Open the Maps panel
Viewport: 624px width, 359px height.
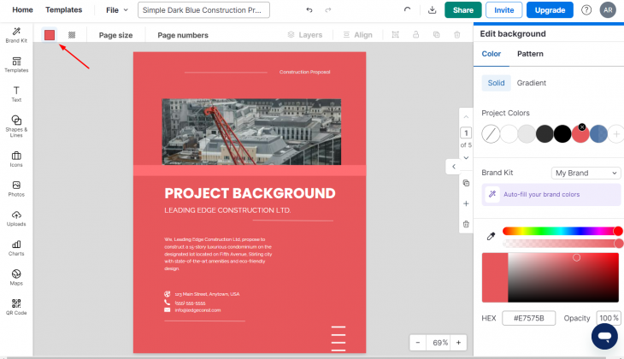pyautogui.click(x=16, y=278)
